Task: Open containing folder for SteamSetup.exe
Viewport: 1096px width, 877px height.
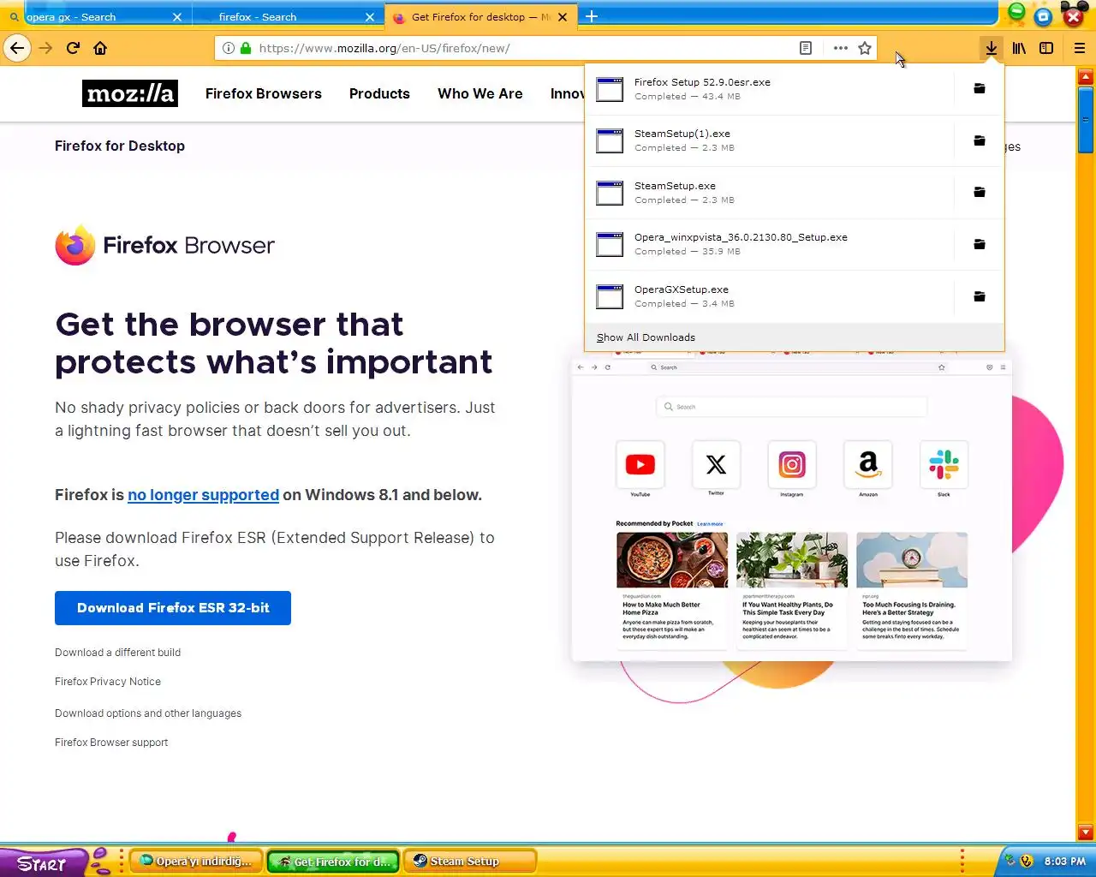Action: [980, 193]
